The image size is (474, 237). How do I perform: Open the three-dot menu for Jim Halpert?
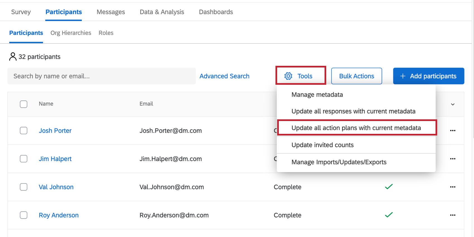pyautogui.click(x=453, y=159)
